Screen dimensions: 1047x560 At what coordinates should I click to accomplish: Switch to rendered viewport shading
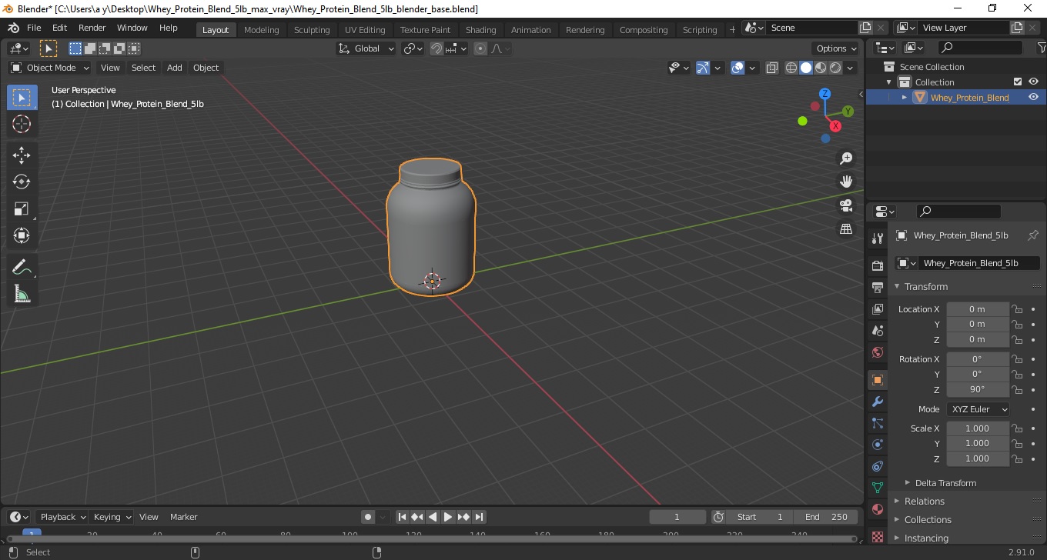click(835, 68)
